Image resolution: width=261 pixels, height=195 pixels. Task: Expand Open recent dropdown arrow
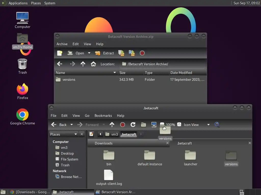pyautogui.click(x=89, y=53)
